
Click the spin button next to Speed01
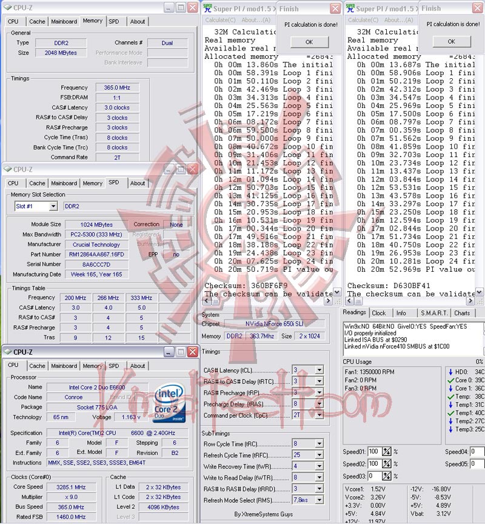[386, 452]
